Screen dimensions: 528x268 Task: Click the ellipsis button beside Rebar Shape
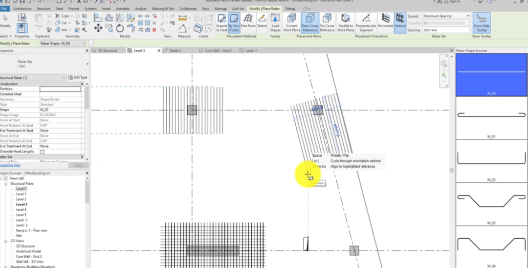91,44
